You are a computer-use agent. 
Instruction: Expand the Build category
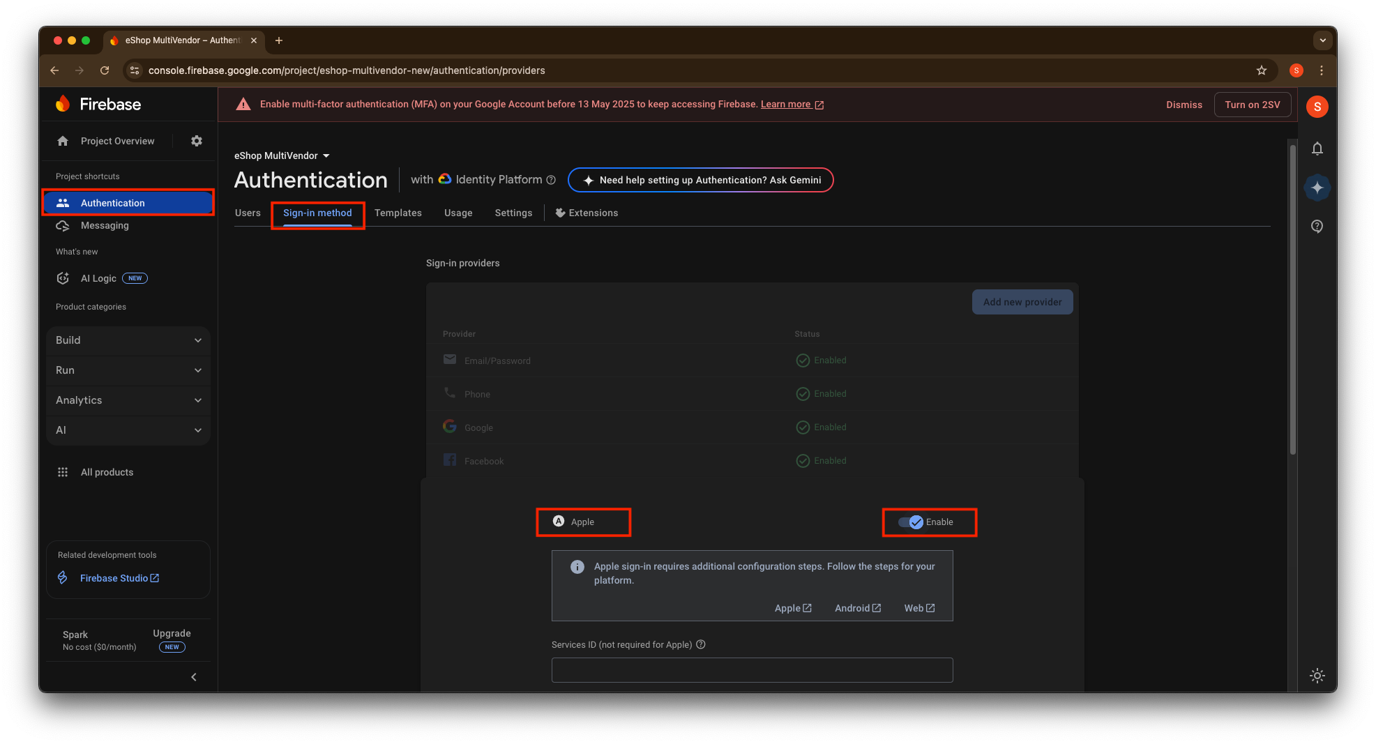click(128, 340)
